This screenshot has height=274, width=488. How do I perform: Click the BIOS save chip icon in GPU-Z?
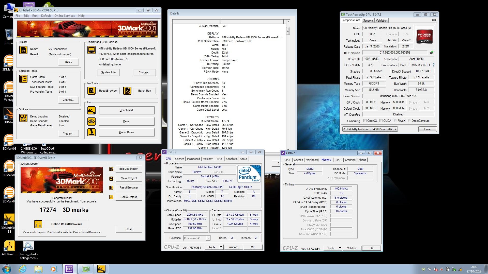pyautogui.click(x=432, y=53)
